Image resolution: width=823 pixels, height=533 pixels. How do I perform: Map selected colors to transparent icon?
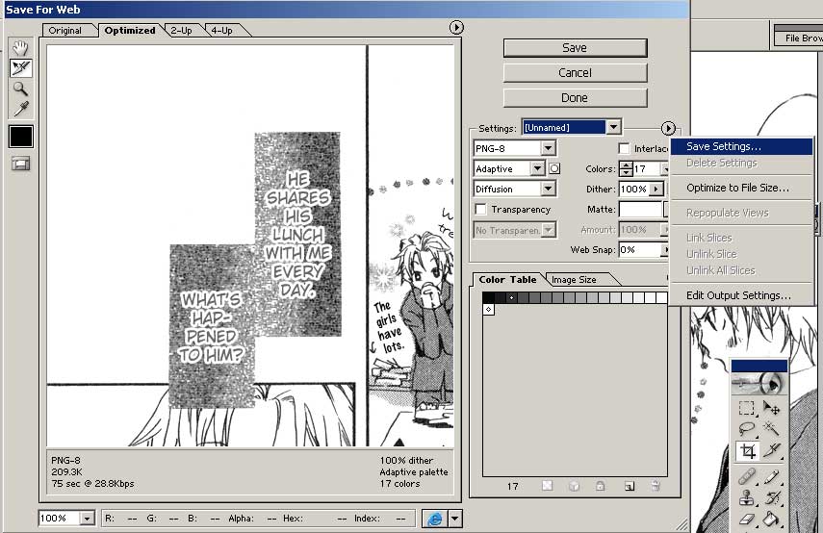(x=547, y=486)
